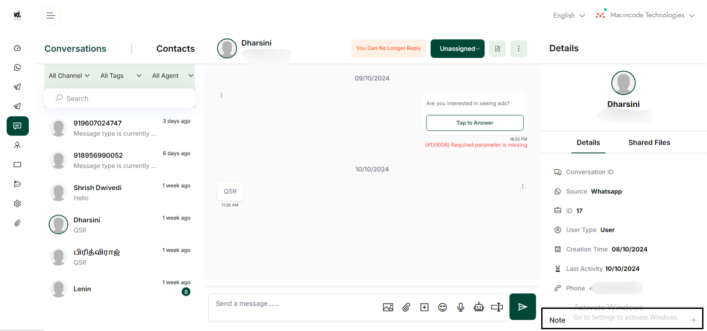Open the All Tags filter dropdown
Image resolution: width=707 pixels, height=331 pixels.
pyautogui.click(x=121, y=76)
